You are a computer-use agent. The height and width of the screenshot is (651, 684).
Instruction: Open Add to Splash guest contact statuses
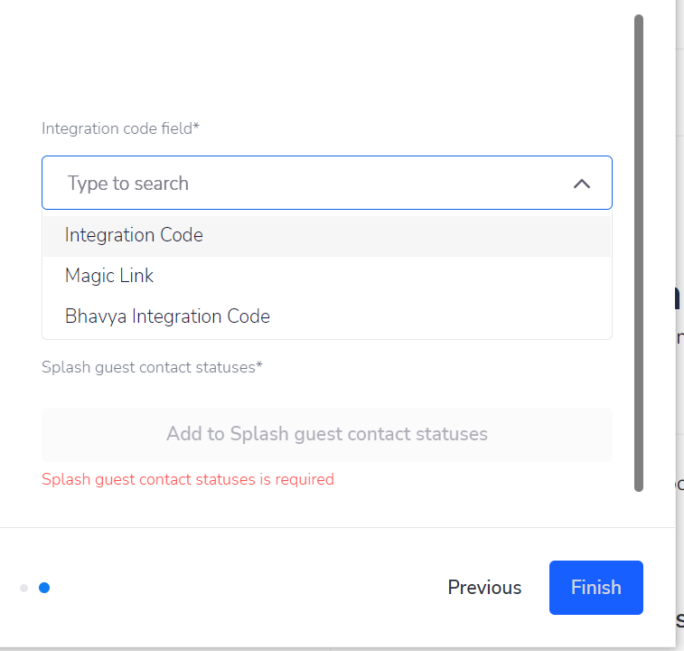point(327,434)
